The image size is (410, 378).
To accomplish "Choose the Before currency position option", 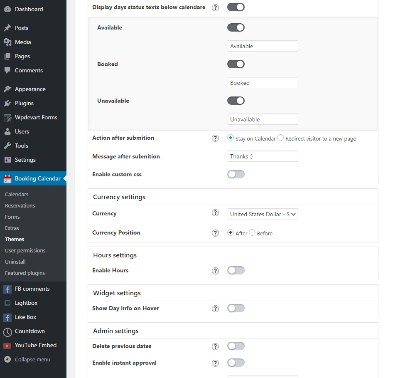I will click(252, 233).
